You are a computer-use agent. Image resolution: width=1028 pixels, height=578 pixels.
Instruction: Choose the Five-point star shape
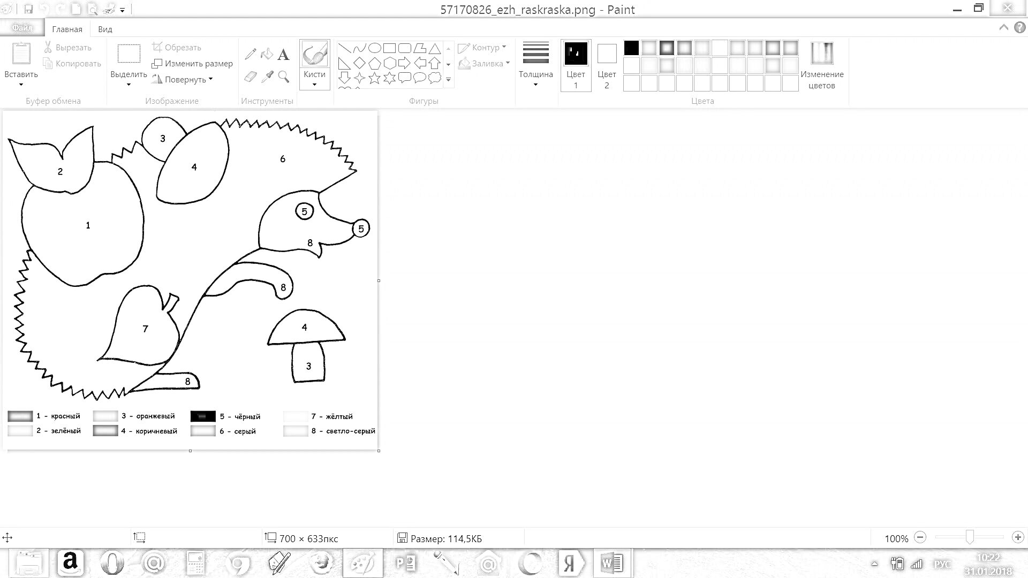point(374,78)
